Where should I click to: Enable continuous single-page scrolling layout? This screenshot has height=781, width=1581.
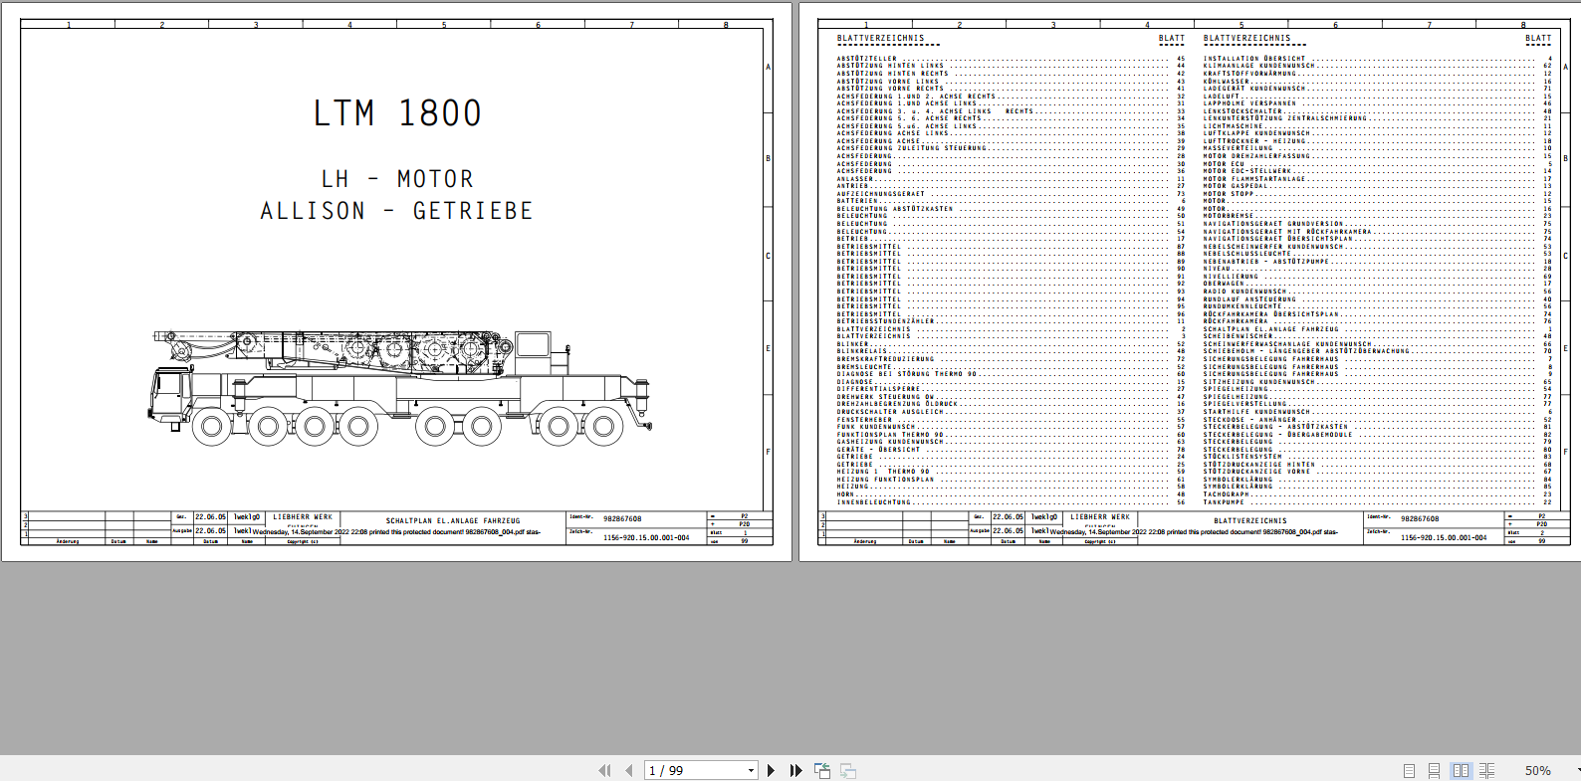[1434, 770]
